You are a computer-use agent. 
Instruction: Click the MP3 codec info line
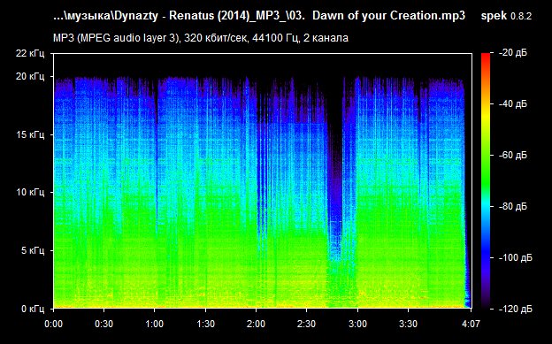(201, 38)
